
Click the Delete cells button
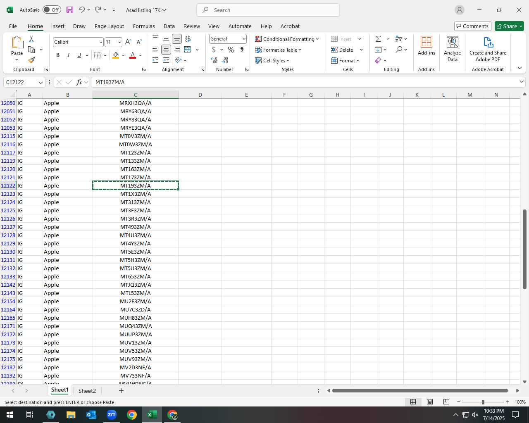click(342, 50)
